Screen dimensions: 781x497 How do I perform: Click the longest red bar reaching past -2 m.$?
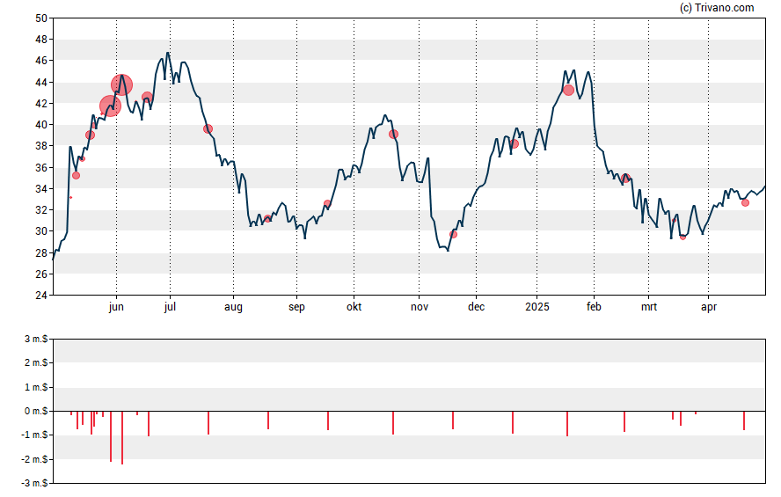(122, 438)
